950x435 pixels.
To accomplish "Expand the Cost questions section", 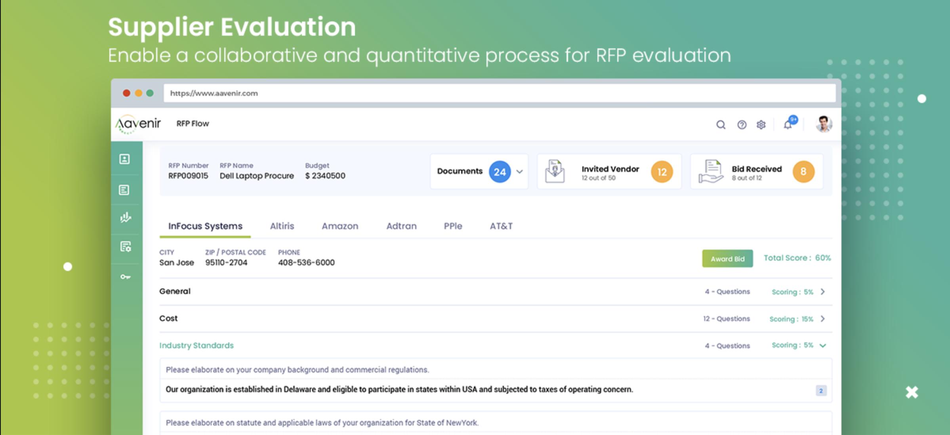I will click(823, 319).
